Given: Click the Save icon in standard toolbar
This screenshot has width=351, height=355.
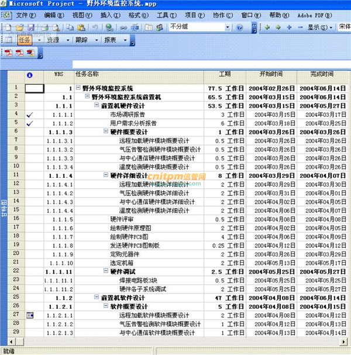Looking at the screenshot, I should (30, 27).
